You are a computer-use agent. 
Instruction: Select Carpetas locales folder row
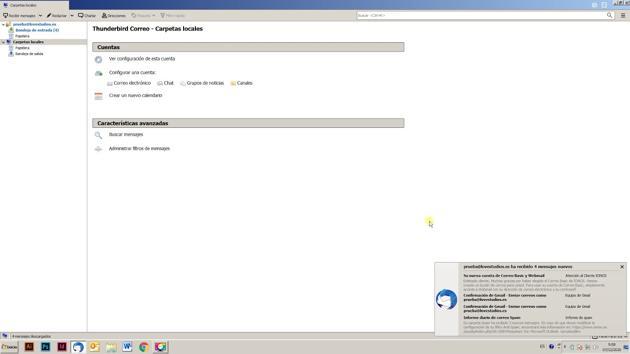click(43, 42)
